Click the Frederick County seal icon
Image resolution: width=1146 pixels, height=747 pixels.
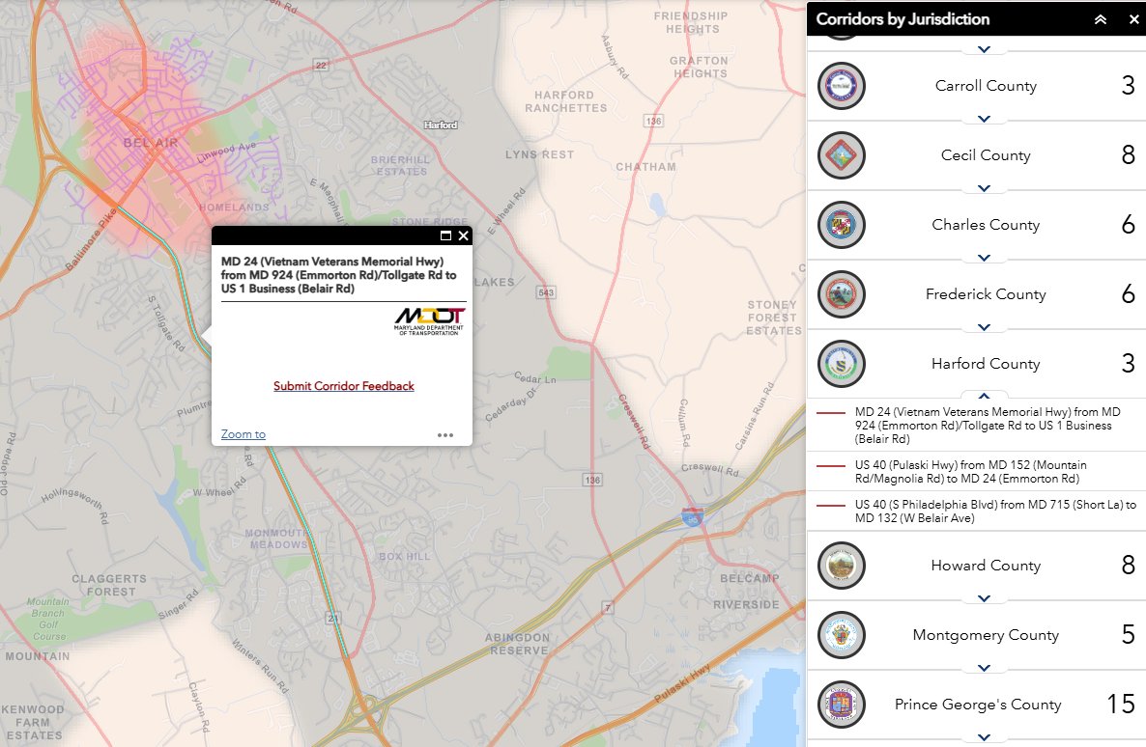[x=841, y=294]
